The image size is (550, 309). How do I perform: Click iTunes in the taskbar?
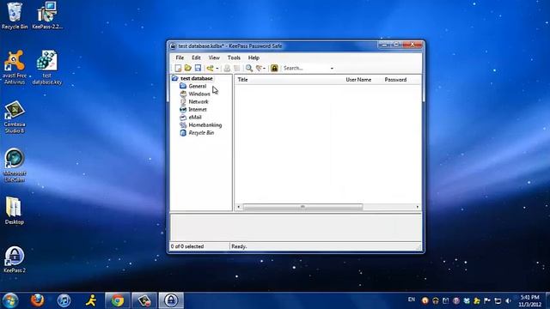click(x=64, y=300)
